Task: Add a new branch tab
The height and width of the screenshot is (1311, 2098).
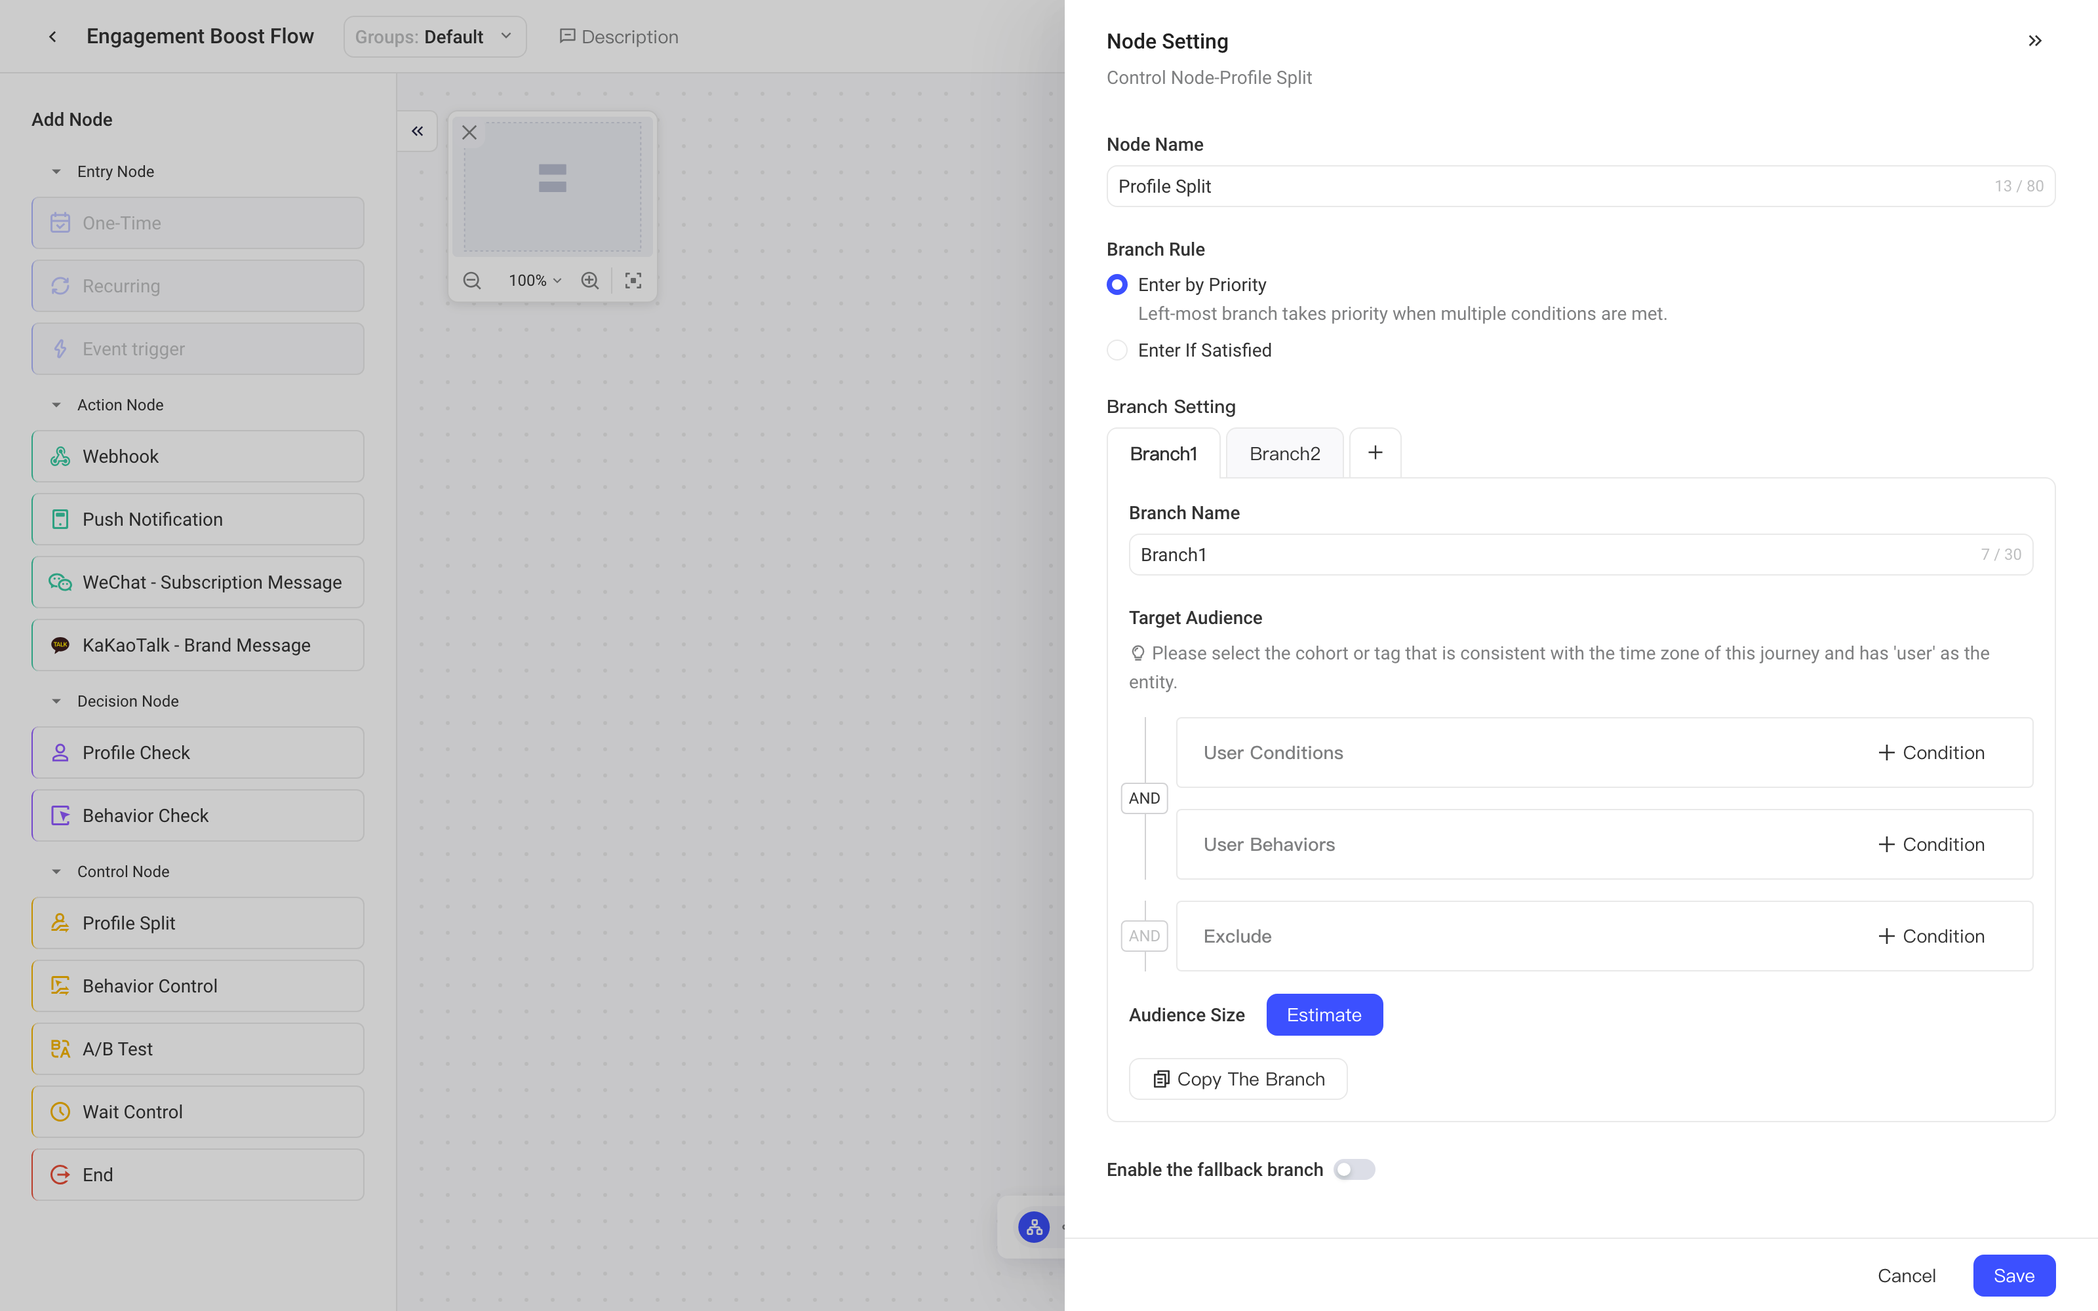Action: pyautogui.click(x=1375, y=452)
